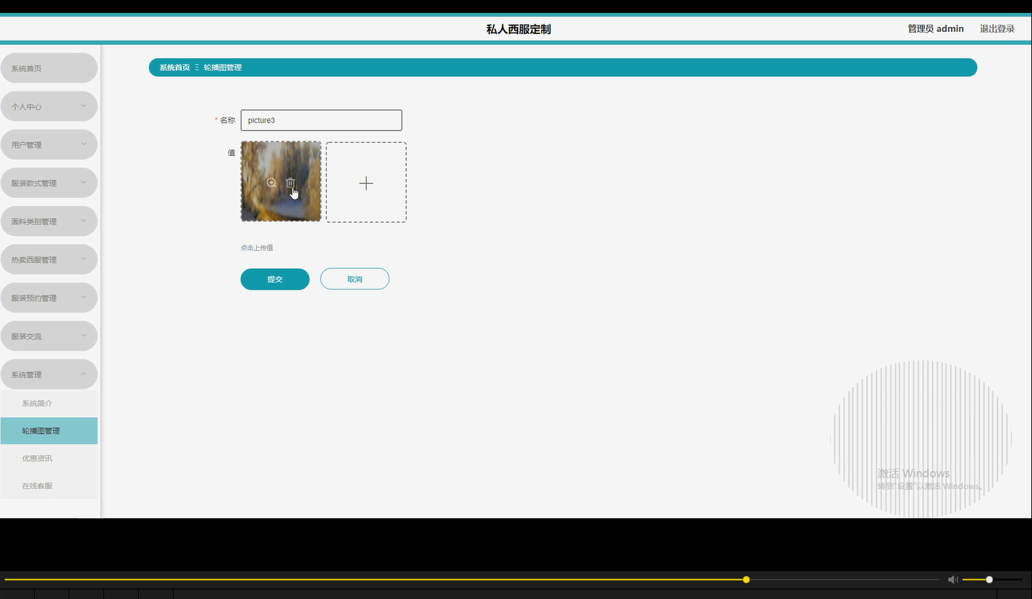Open 在线客服 submenu item

(x=49, y=486)
